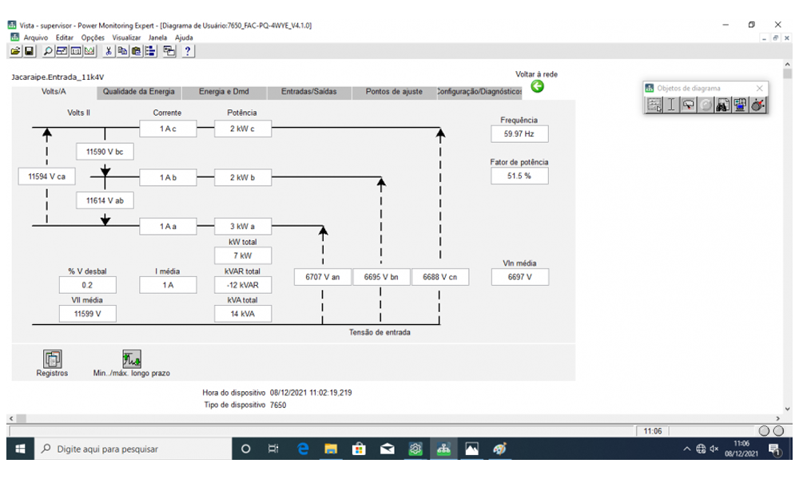
Task: Click the open folder toolbar icon
Action: coord(15,51)
